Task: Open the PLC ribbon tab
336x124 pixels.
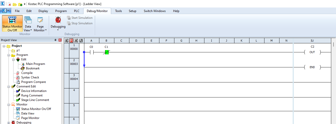Action: (x=77, y=11)
